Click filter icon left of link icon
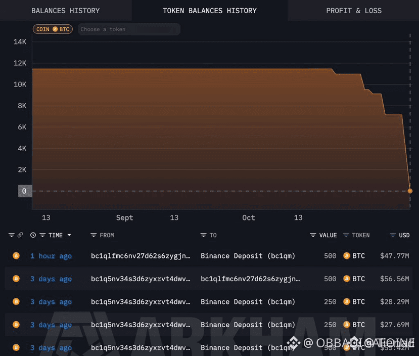This screenshot has width=419, height=356. 11,235
